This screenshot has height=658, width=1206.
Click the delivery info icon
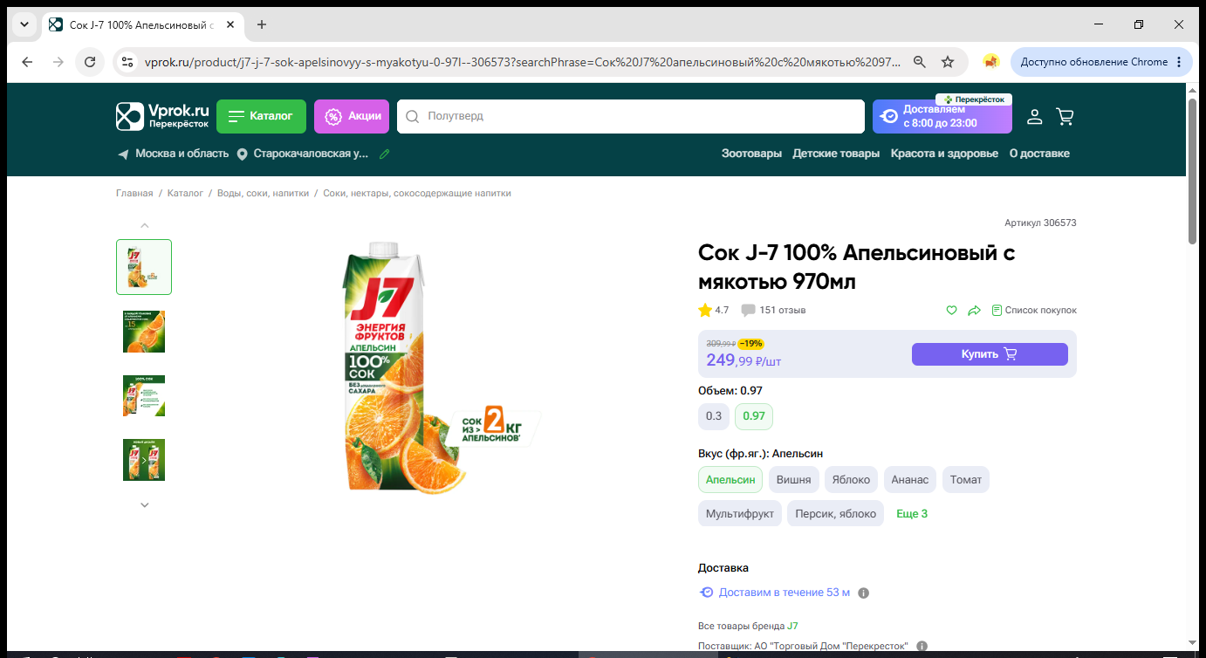point(864,593)
